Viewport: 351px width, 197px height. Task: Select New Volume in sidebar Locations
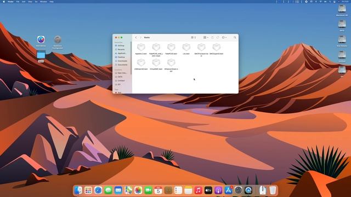(x=121, y=73)
